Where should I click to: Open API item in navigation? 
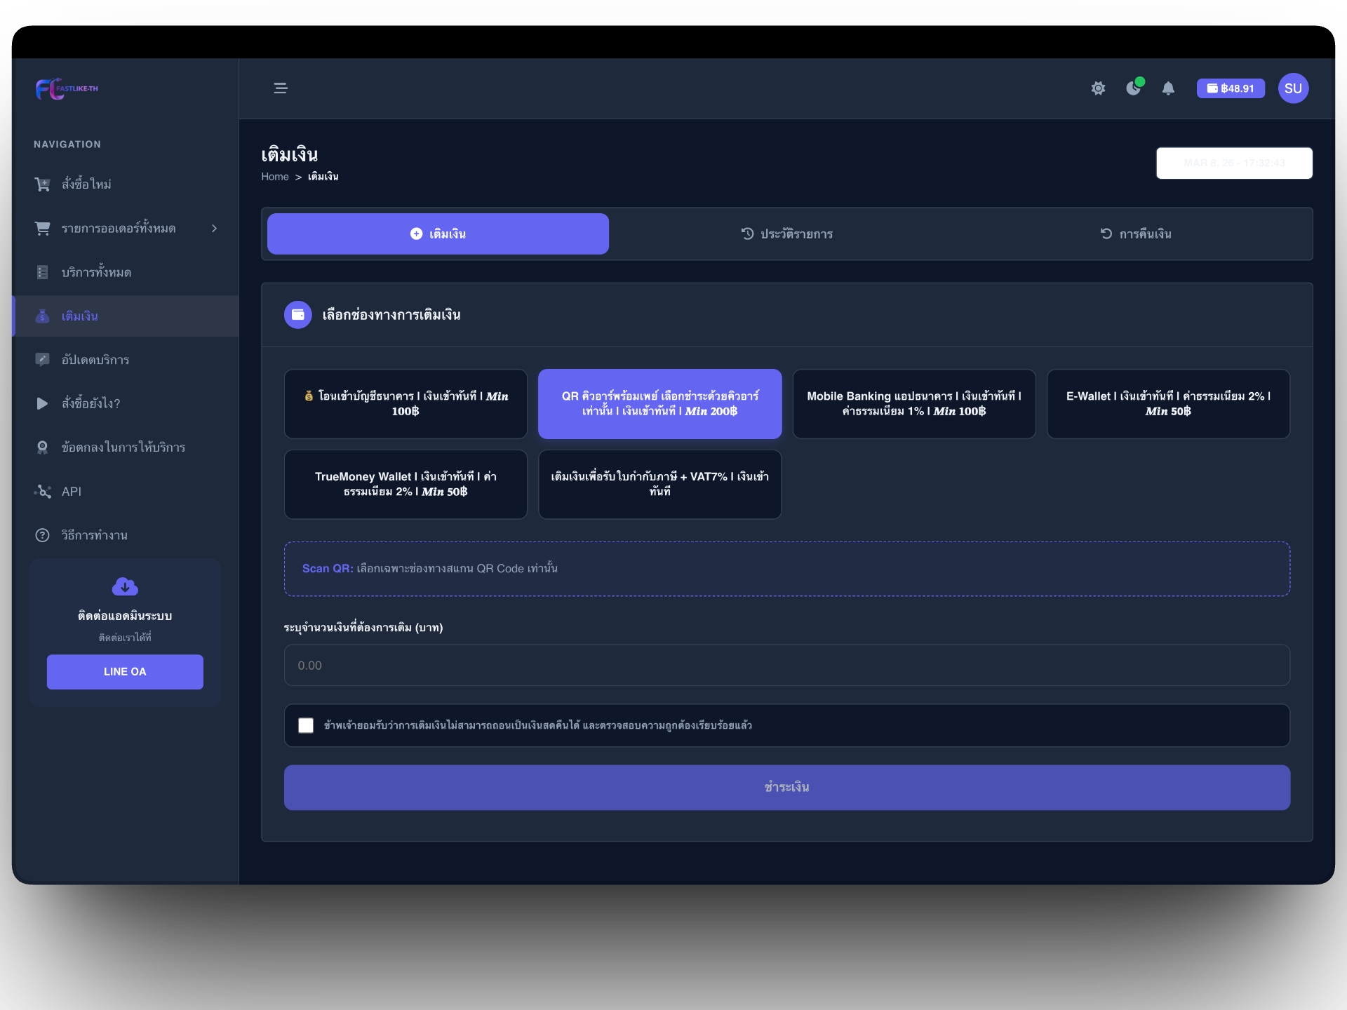(72, 492)
